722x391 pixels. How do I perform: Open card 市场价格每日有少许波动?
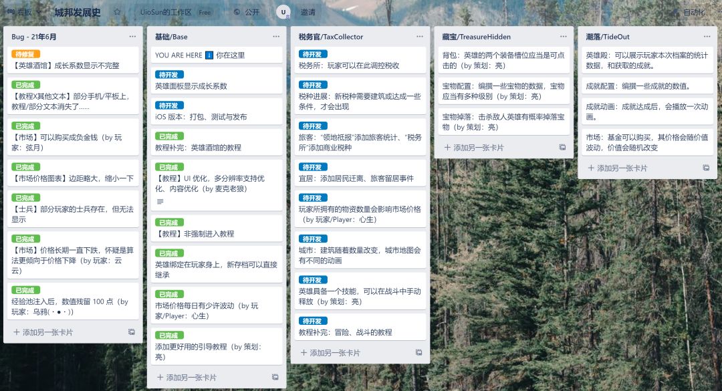[217, 305]
